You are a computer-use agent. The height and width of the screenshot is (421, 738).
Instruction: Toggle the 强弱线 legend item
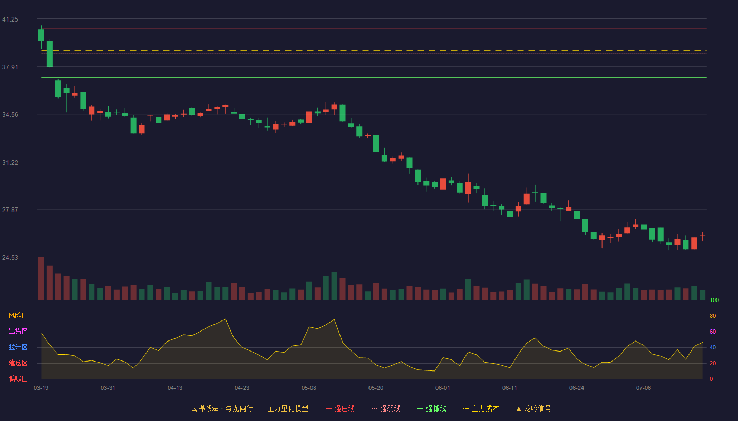[x=386, y=408]
